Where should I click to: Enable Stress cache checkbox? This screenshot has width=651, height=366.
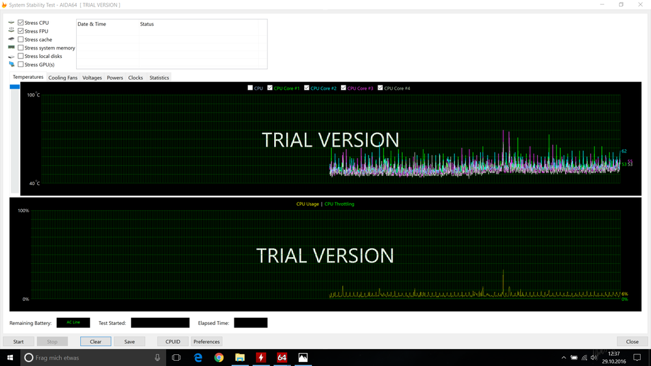point(21,40)
